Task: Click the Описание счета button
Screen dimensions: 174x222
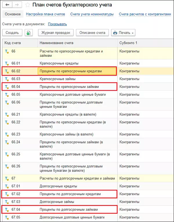Action: pos(93,33)
